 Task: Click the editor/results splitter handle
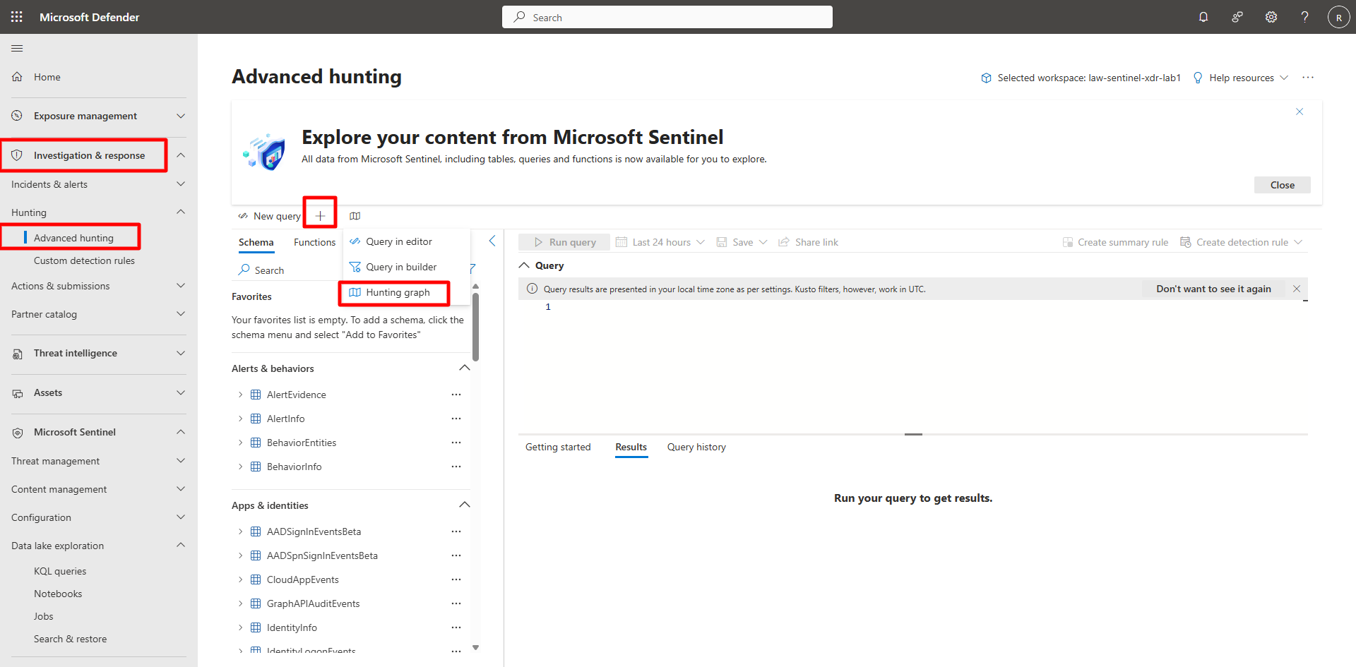tap(913, 434)
